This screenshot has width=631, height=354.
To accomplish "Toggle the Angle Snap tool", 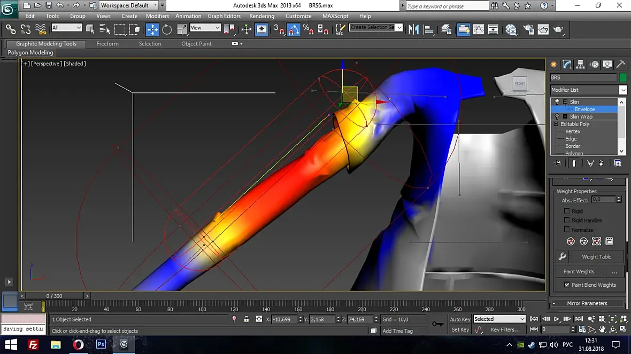I will click(x=294, y=29).
